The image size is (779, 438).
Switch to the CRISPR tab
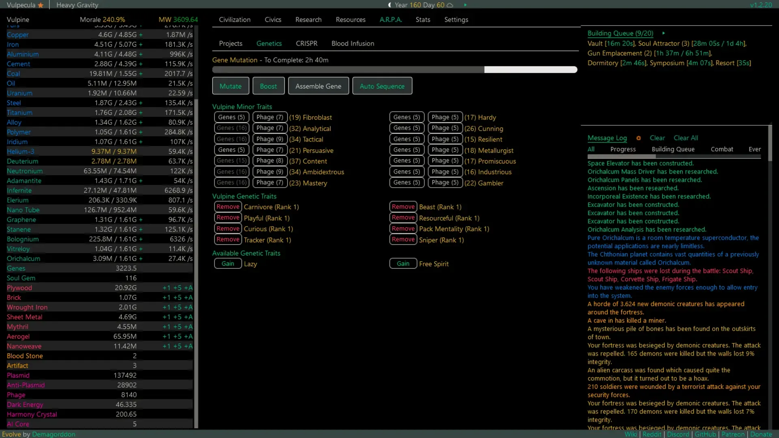[306, 43]
